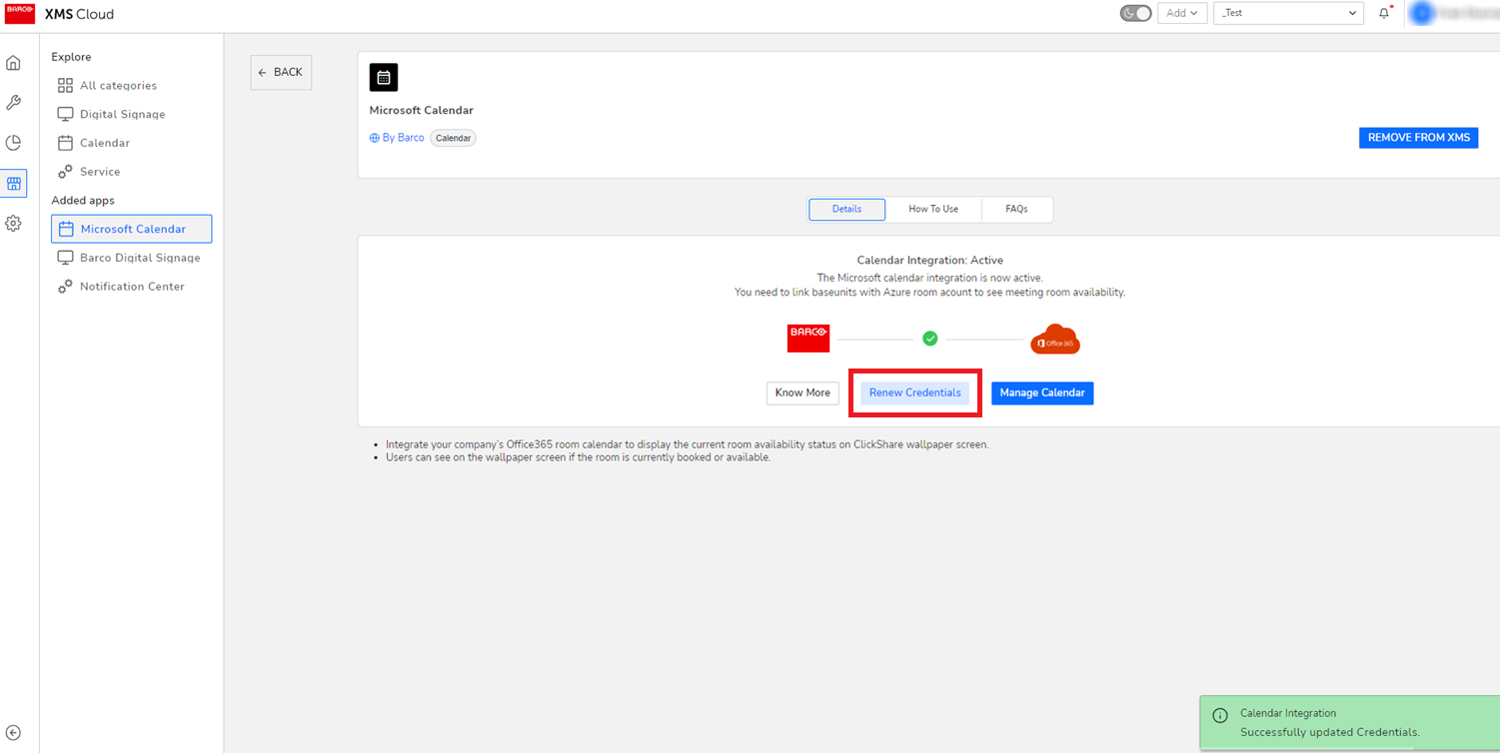Open the pie chart analytics icon
Viewport: 1500px width, 753px height.
(13, 143)
